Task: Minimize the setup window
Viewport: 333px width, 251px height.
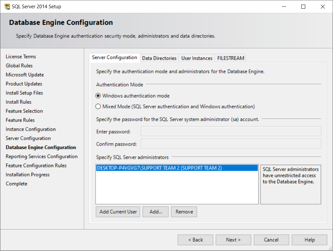Action: tap(284, 7)
